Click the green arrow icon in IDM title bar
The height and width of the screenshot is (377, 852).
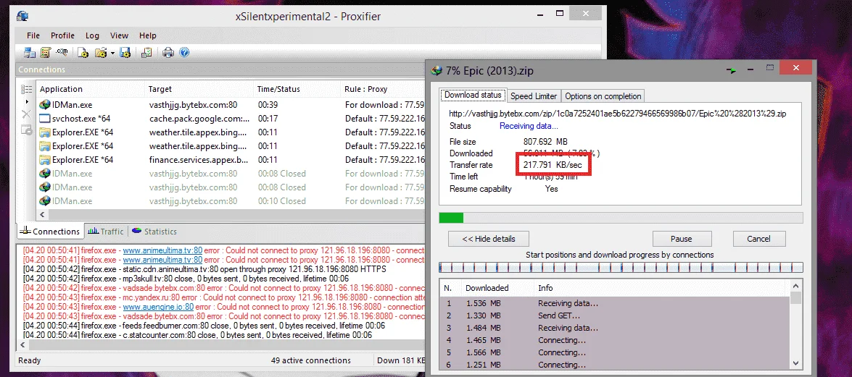click(x=732, y=70)
